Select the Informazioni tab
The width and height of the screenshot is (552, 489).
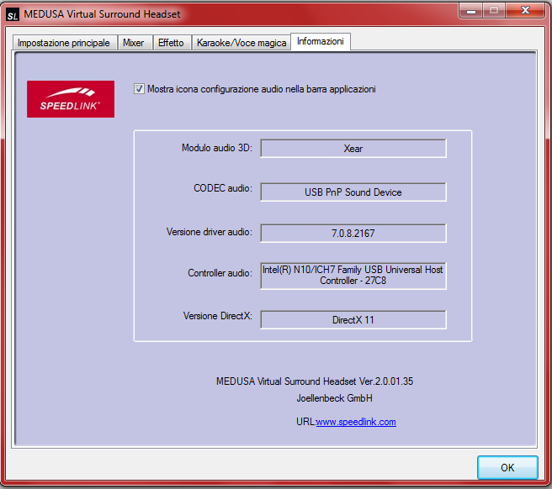[x=321, y=41]
